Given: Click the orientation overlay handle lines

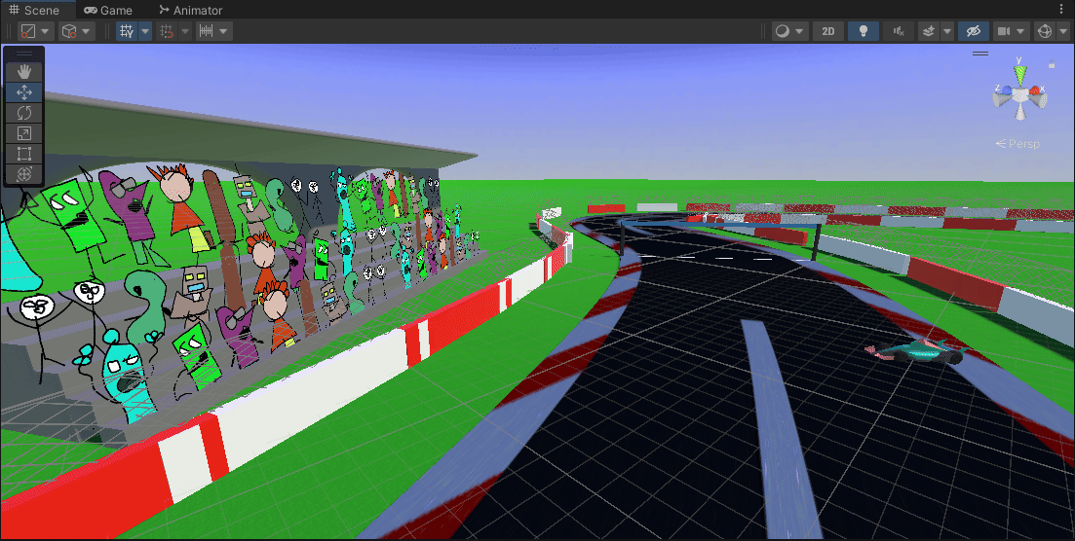Looking at the screenshot, I should [x=980, y=54].
